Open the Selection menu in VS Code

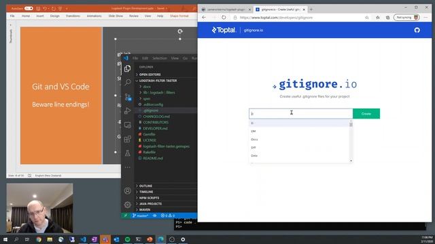(160, 58)
